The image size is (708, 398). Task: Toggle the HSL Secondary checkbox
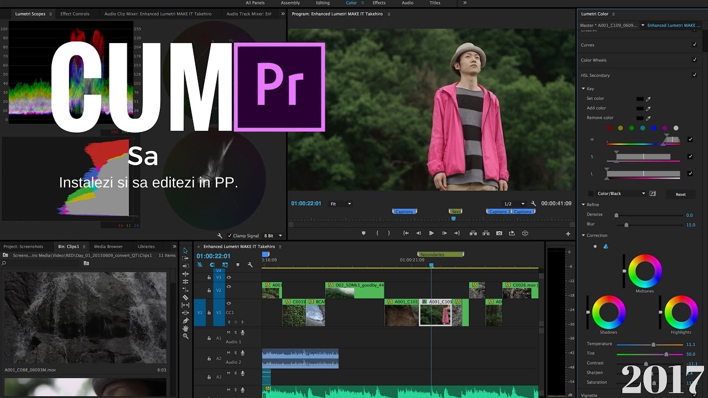coord(695,75)
